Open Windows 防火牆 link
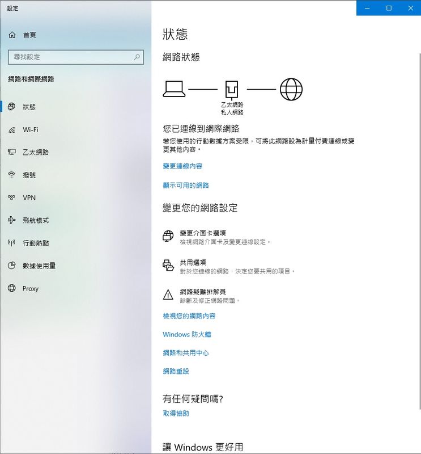Image resolution: width=421 pixels, height=454 pixels. click(187, 335)
